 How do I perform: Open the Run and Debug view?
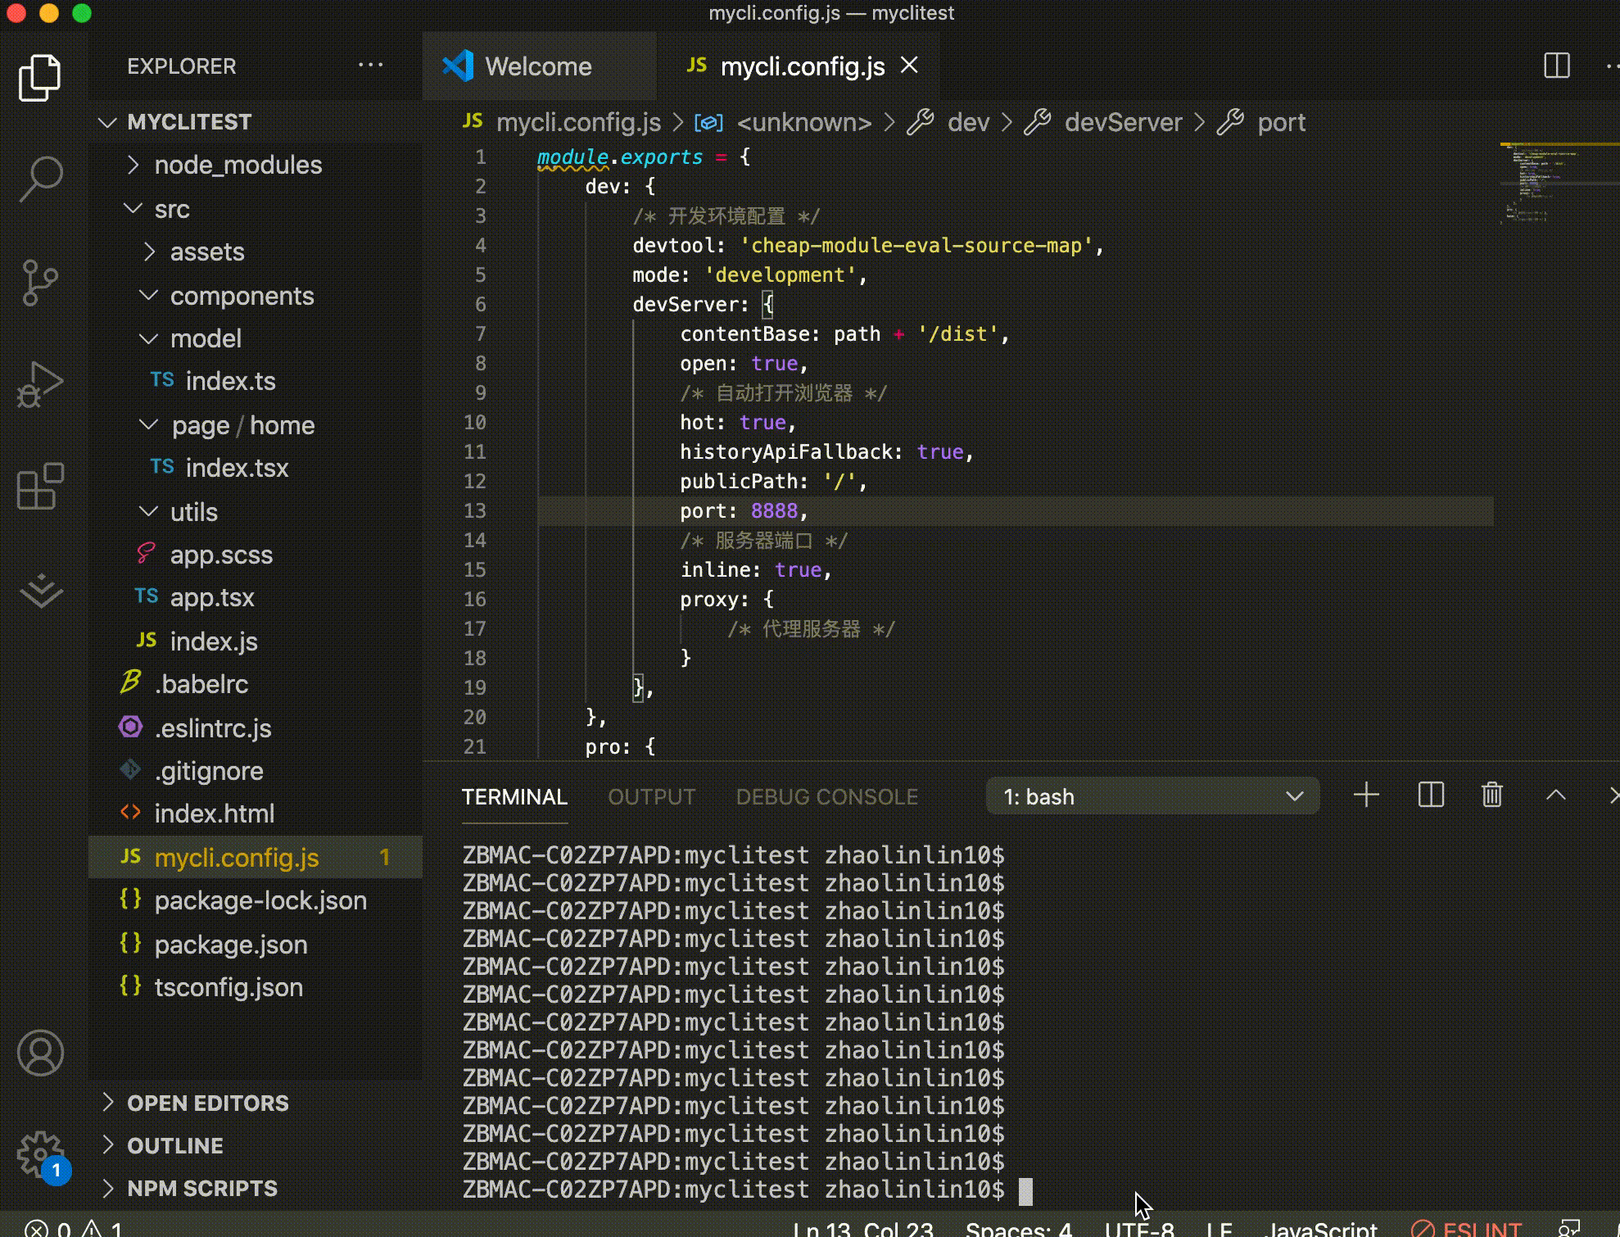click(40, 384)
